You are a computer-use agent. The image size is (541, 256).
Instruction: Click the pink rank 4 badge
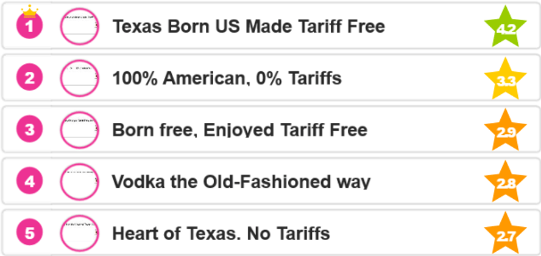point(29,182)
